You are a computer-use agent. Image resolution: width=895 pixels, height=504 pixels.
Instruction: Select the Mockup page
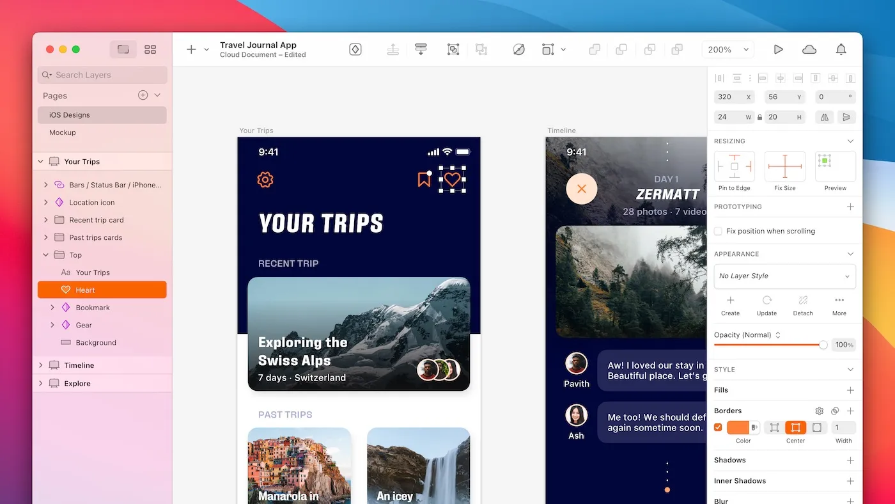point(63,132)
